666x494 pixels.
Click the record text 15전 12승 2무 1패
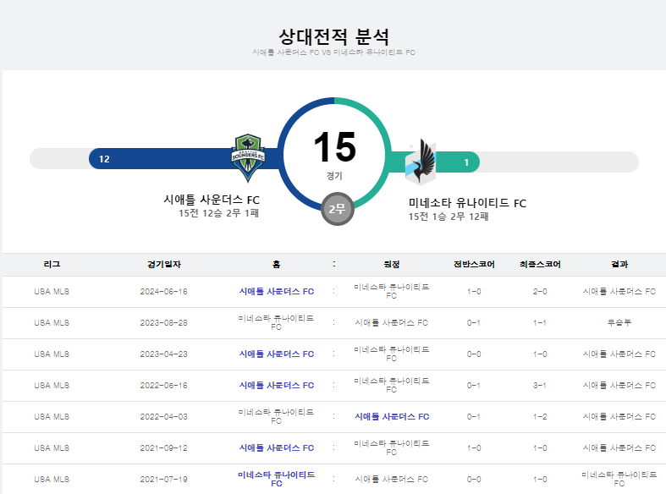tap(218, 213)
